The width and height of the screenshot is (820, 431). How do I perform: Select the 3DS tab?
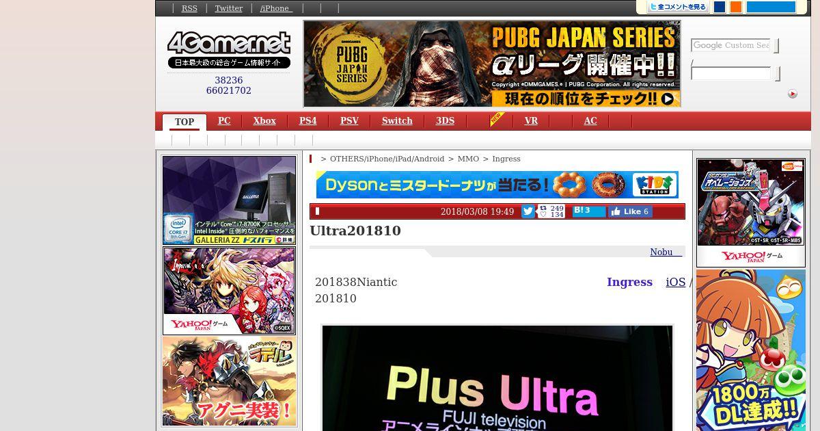pos(445,120)
